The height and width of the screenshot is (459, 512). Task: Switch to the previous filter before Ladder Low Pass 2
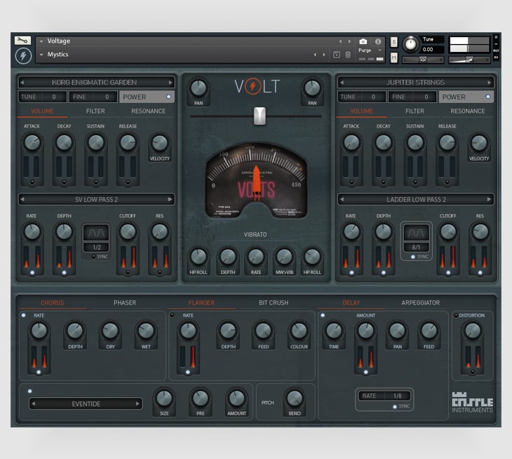click(x=342, y=199)
